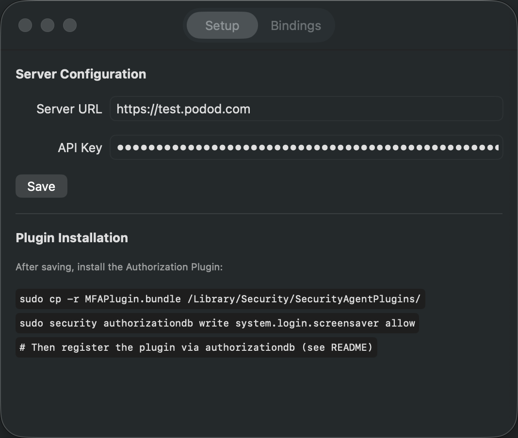Close the window with red button
The width and height of the screenshot is (518, 438).
[x=25, y=25]
